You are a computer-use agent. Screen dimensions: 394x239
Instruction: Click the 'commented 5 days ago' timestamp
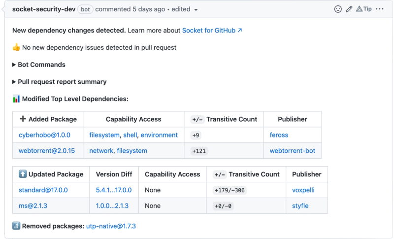pos(130,9)
